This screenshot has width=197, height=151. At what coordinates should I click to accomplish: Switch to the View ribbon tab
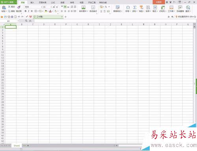pos(82,2)
